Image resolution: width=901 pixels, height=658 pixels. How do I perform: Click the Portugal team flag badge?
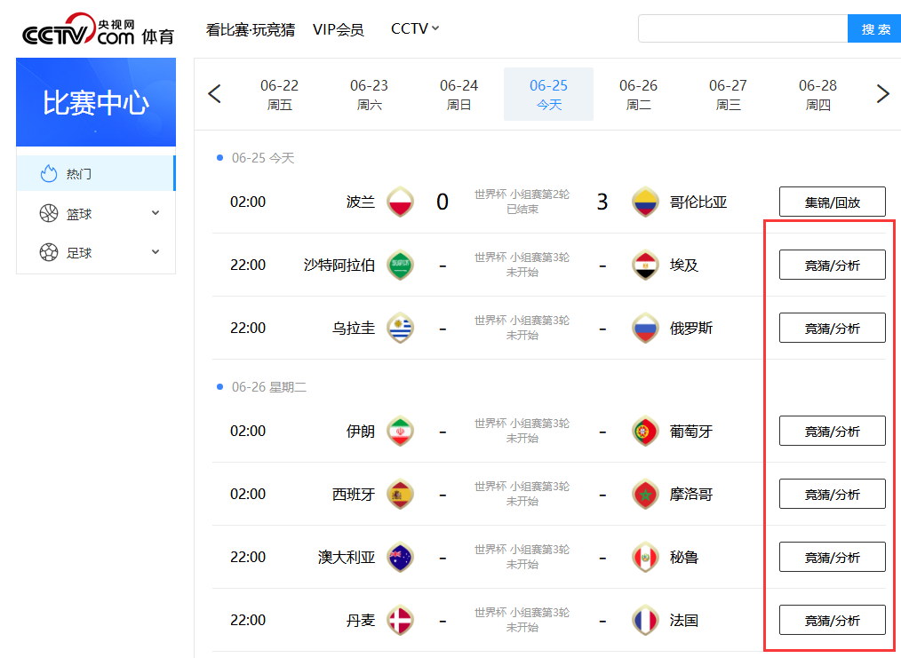point(645,432)
